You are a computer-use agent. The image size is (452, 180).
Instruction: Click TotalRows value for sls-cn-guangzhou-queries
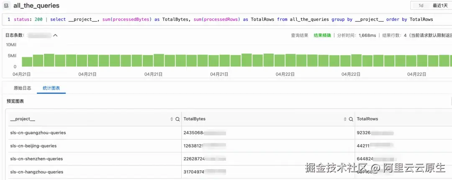point(375,133)
